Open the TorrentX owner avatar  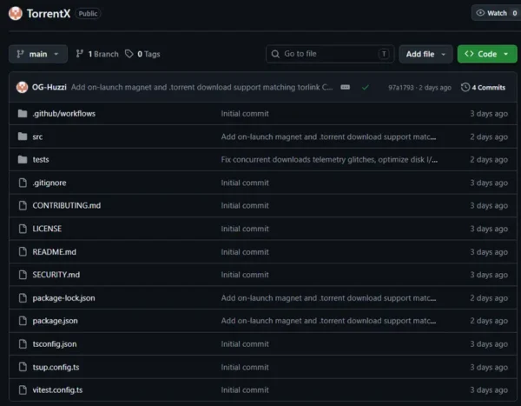click(16, 14)
